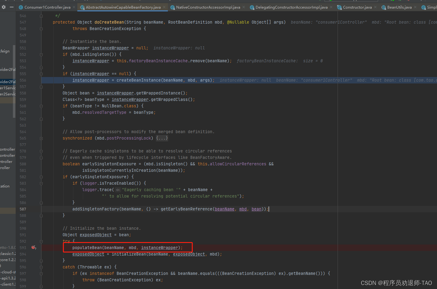
Task: Open the NativeConstructorAccessorImpl.java tab
Action: pyautogui.click(x=208, y=7)
